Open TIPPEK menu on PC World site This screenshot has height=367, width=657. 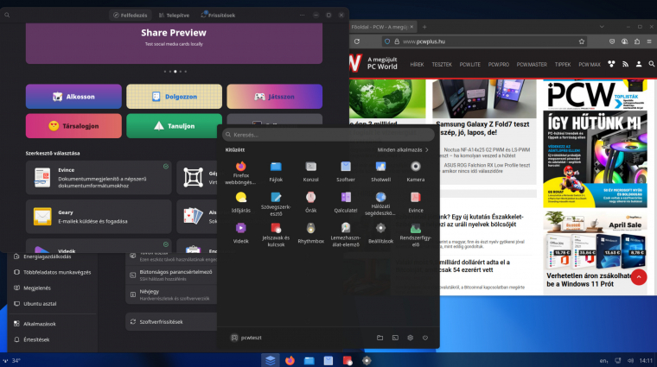click(562, 65)
